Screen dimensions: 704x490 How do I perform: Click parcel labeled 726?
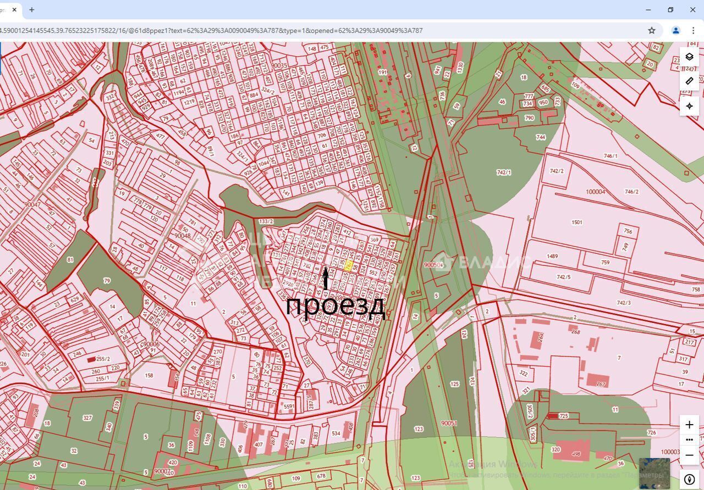[x=652, y=433]
